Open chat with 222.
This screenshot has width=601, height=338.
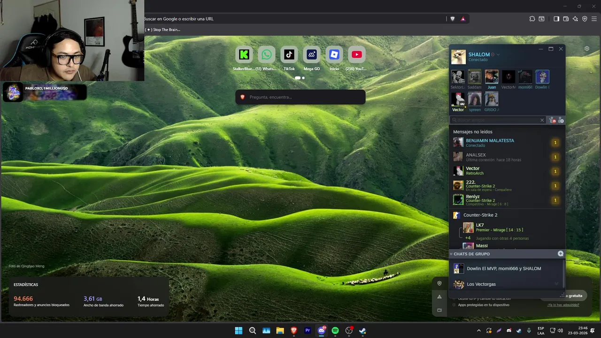[x=507, y=185]
